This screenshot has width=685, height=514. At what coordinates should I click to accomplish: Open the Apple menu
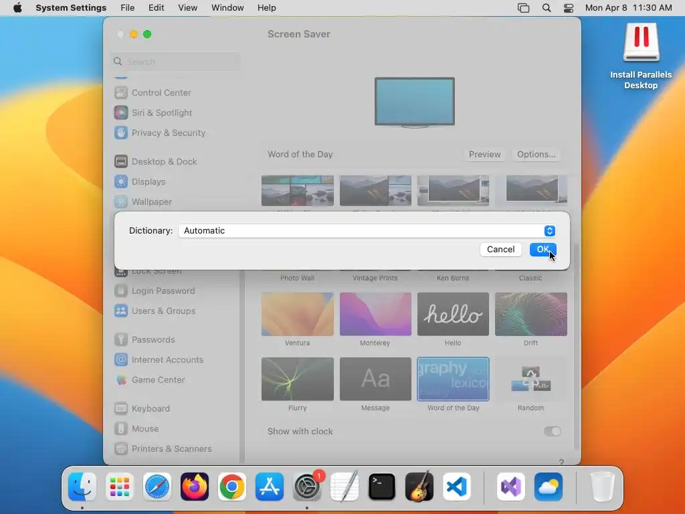(x=17, y=8)
